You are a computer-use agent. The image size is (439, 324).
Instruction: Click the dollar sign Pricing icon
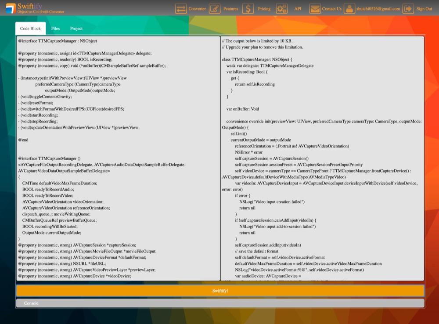click(x=248, y=8)
